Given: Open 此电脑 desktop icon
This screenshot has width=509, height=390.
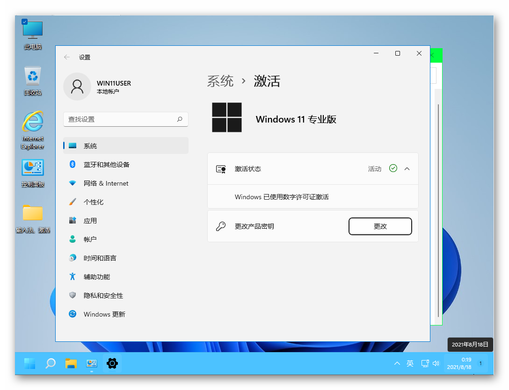Looking at the screenshot, I should pos(32,34).
